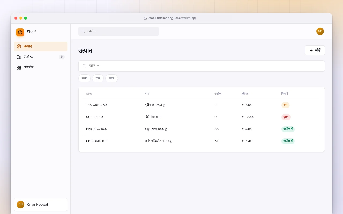Focus the products खोजें search field
Image resolution: width=343 pixels, height=214 pixels.
tap(202, 66)
